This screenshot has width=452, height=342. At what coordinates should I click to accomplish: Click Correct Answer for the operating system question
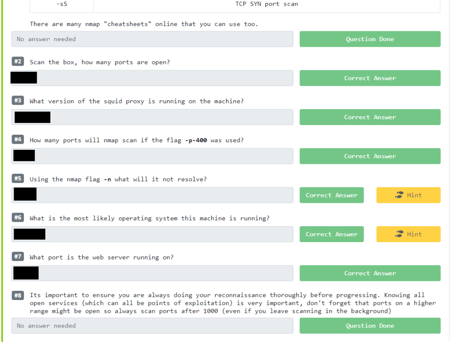331,234
